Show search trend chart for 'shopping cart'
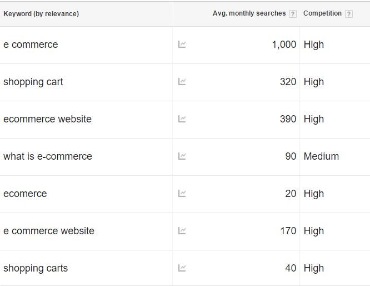370x286 pixels. pyautogui.click(x=182, y=82)
